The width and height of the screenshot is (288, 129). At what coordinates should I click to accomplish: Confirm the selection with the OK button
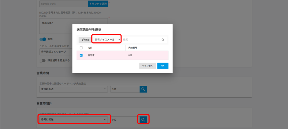(163, 65)
